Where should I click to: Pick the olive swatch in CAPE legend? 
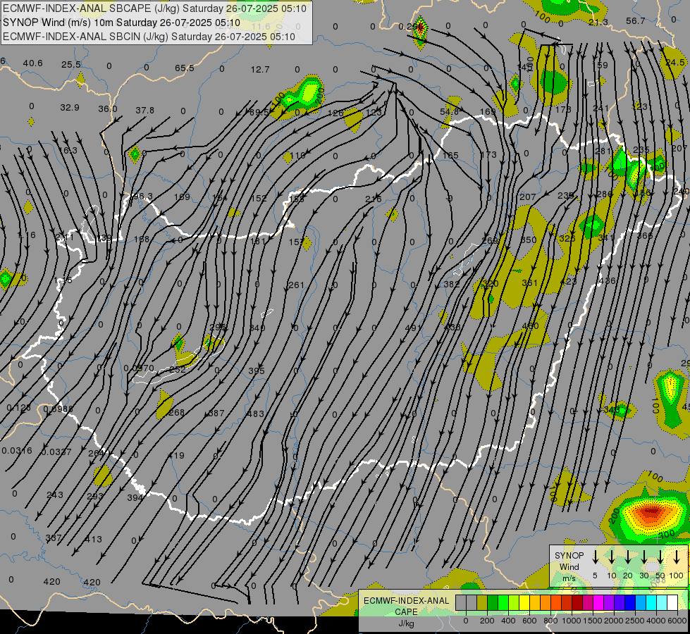482,603
